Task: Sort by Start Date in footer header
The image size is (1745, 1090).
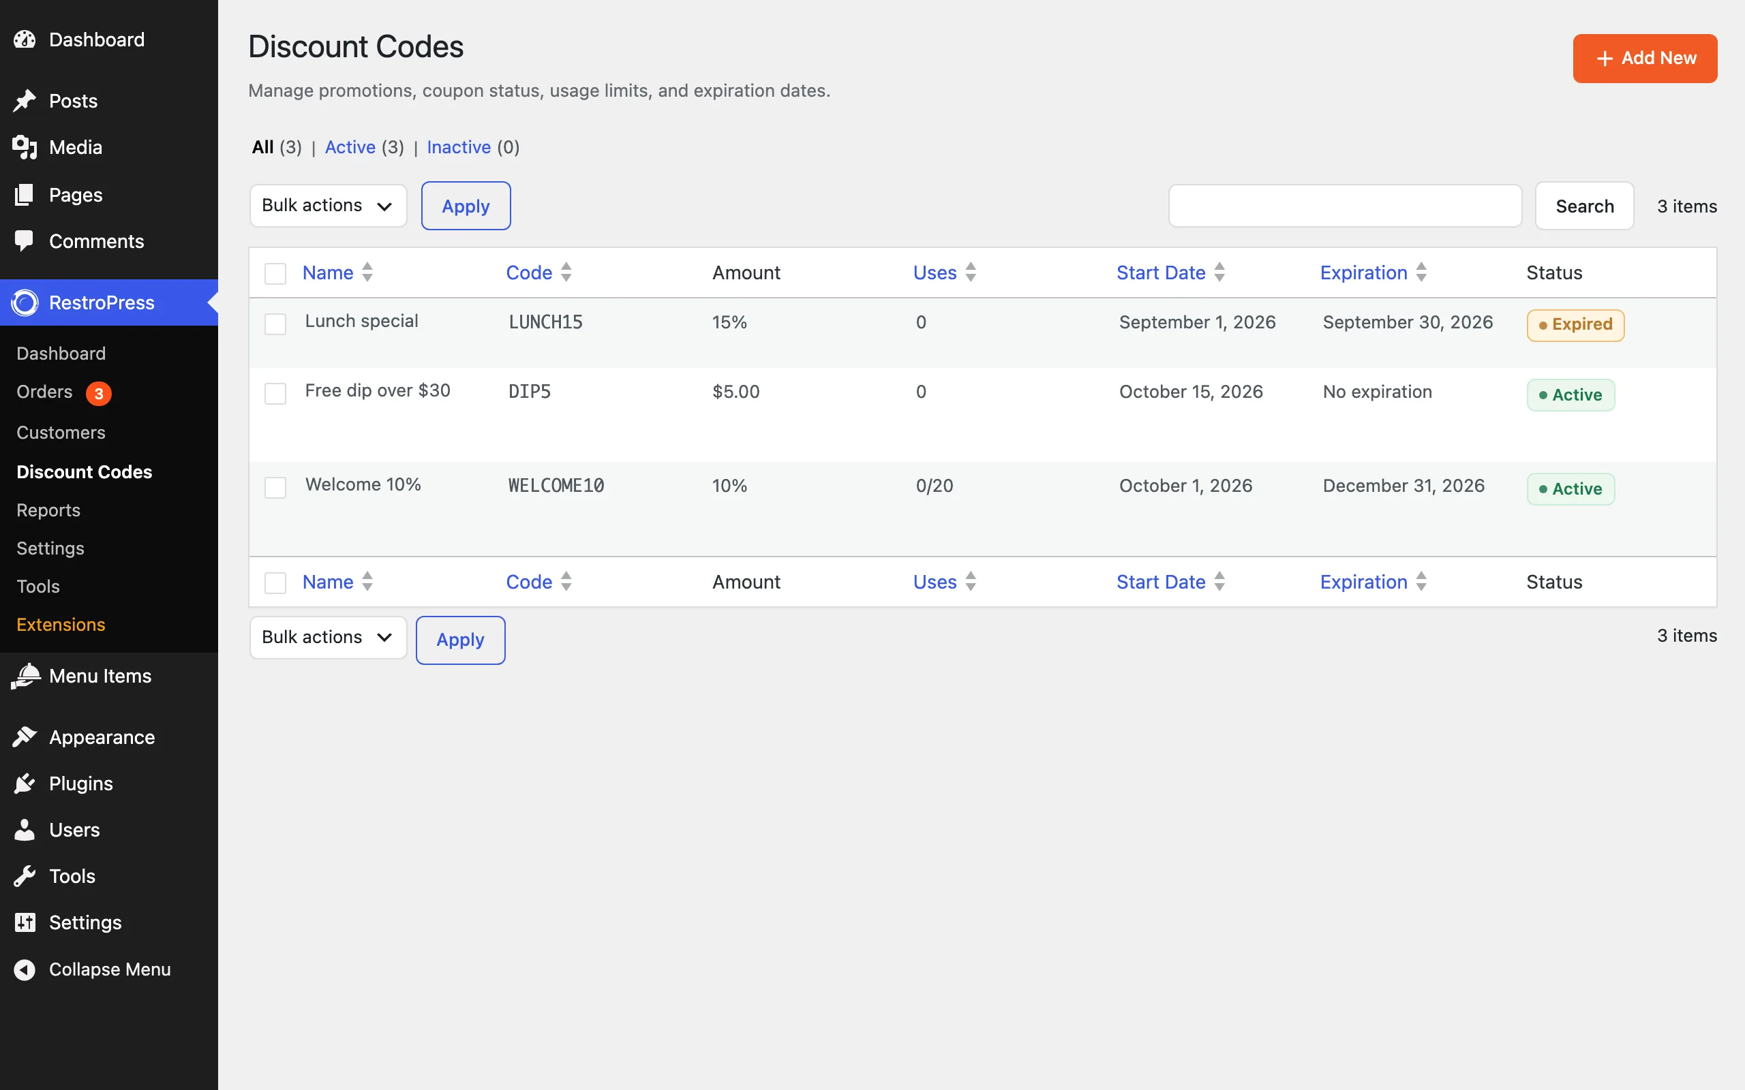Action: [x=1161, y=582]
